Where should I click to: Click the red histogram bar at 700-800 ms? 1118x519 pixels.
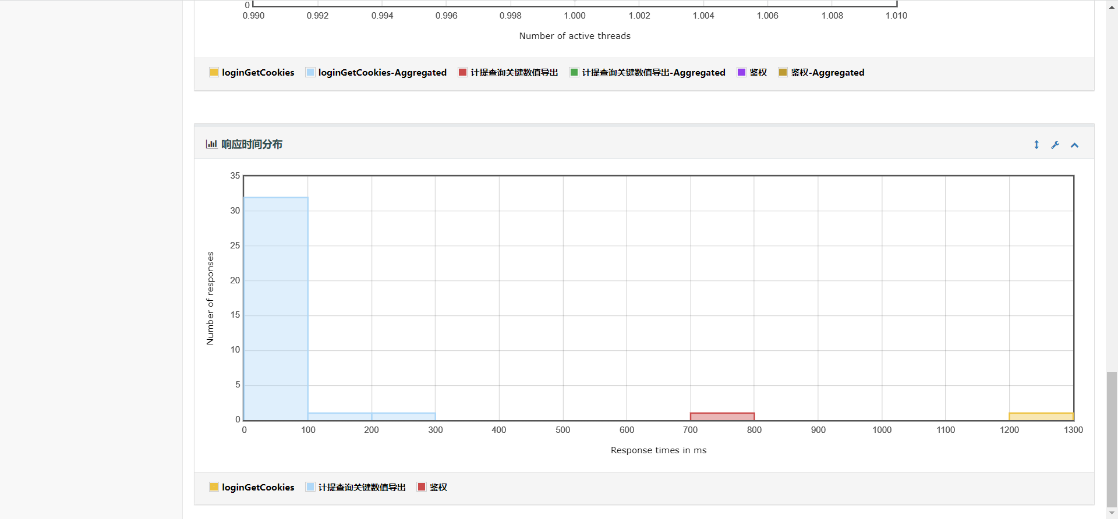722,416
